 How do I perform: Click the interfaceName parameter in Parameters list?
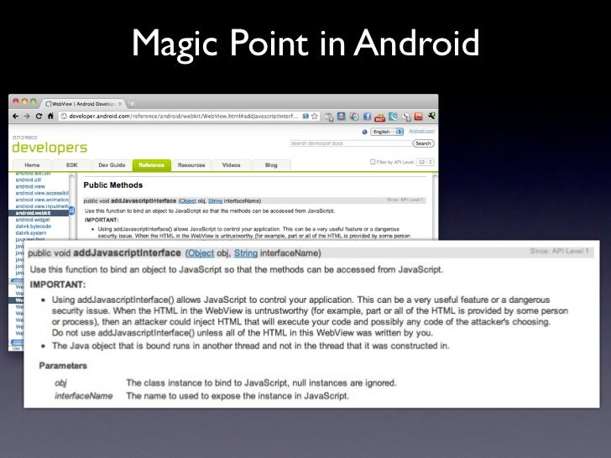83,396
